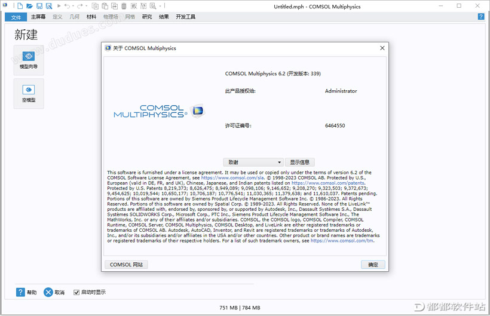
Task: Click the New file icon in quick toolbar
Action: [x=20, y=6]
